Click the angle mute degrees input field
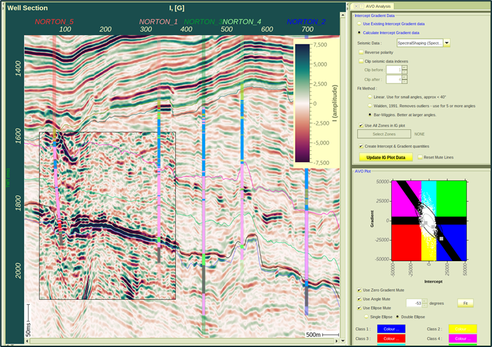Viewport: 492px width, 347px height. 414,303
